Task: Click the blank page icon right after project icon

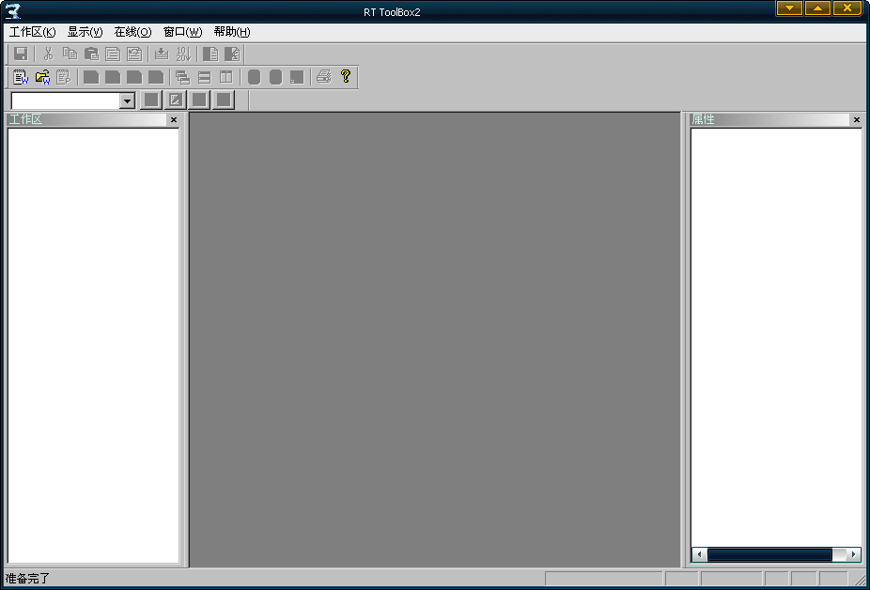Action: click(x=91, y=77)
